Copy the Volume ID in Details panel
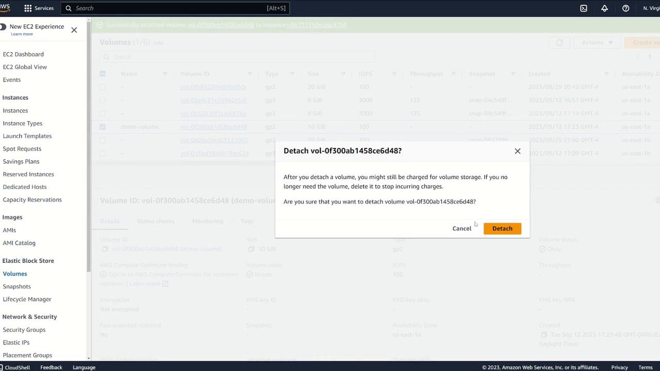 point(105,249)
